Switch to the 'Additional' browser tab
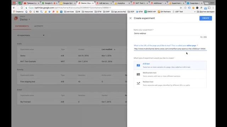The image size is (227, 127). [158, 3]
